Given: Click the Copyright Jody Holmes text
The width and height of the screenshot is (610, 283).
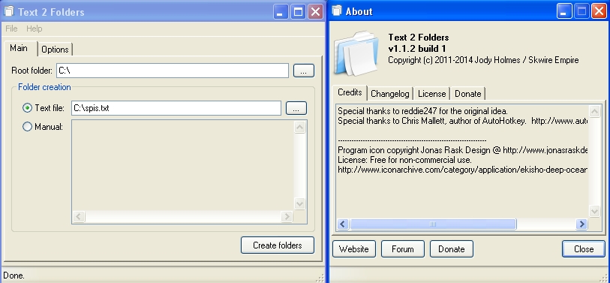Looking at the screenshot, I should pos(483,60).
